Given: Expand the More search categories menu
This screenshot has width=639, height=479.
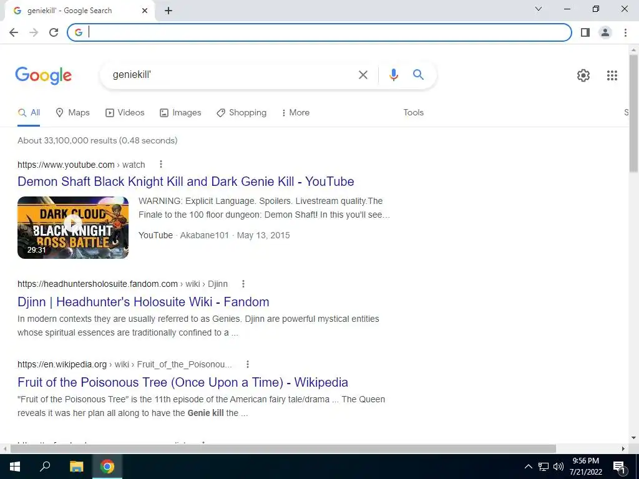Looking at the screenshot, I should [296, 113].
